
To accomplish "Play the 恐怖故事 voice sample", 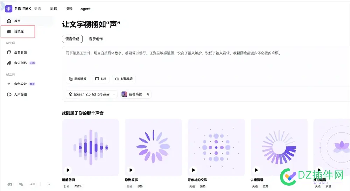I will (131, 170).
